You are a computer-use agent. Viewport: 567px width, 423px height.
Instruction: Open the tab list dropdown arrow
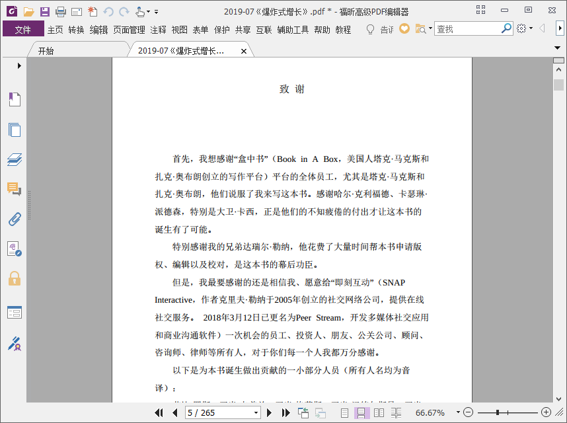click(x=557, y=48)
